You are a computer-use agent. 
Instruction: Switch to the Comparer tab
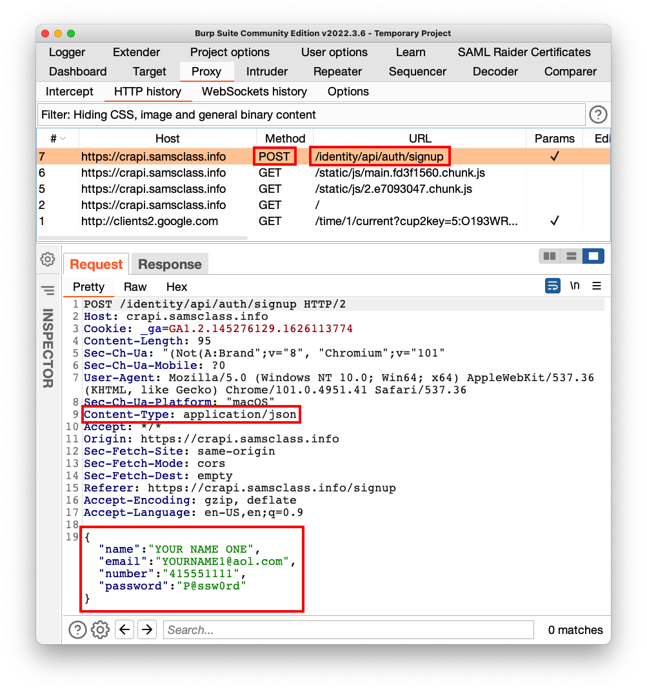pos(570,72)
